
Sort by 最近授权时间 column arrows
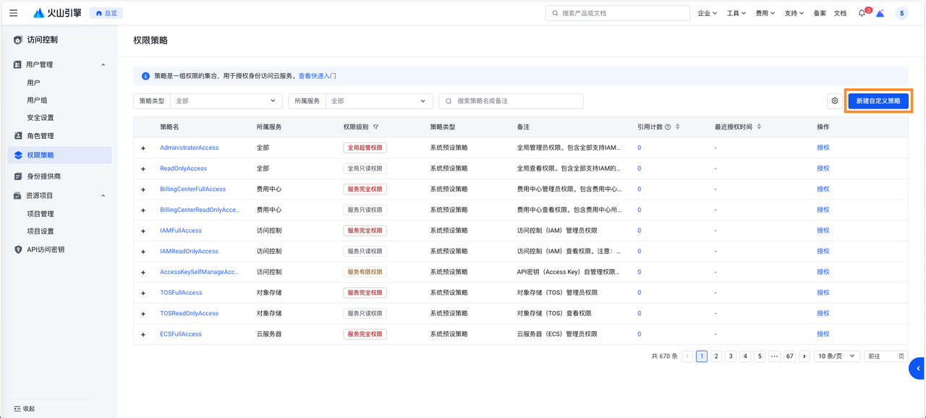coord(759,127)
